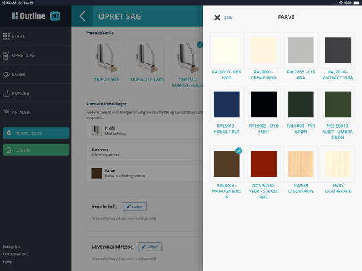The image size is (362, 271).
Task: Open Hjælp link
Action: tap(8, 262)
